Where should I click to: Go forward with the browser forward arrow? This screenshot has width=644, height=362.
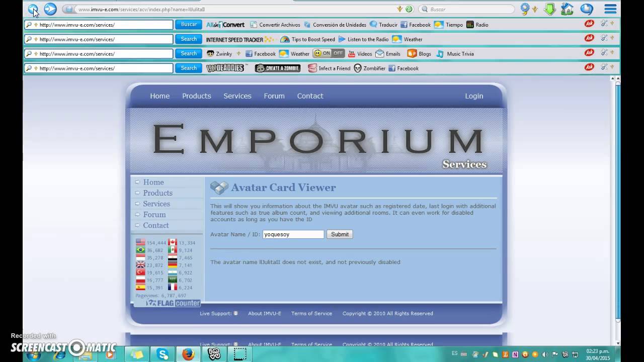click(x=50, y=9)
